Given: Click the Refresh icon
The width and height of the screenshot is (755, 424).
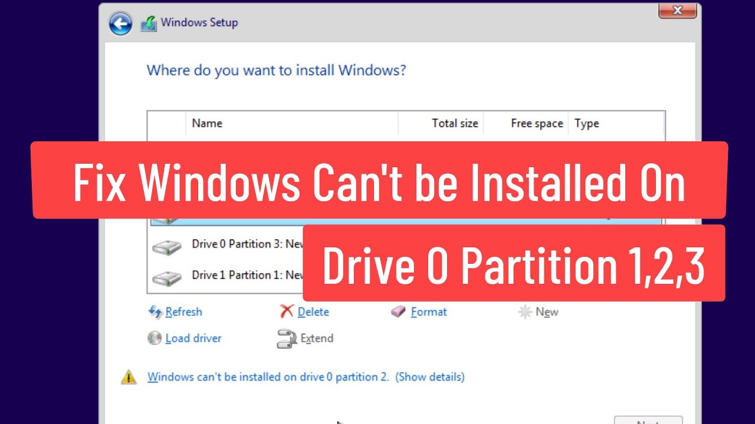Looking at the screenshot, I should pyautogui.click(x=155, y=312).
